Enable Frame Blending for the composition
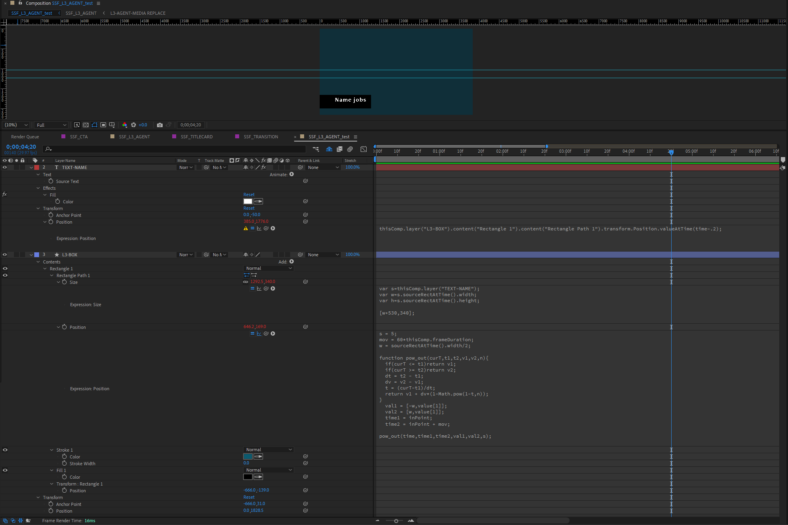 tap(340, 149)
